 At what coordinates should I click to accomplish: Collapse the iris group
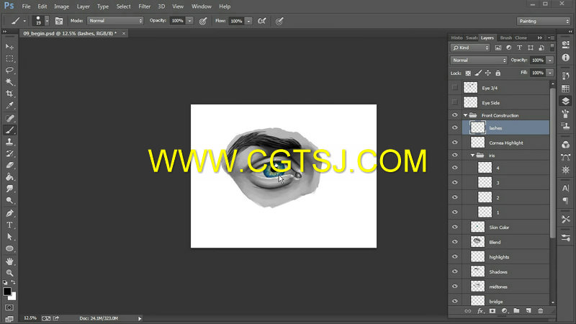[473, 156]
